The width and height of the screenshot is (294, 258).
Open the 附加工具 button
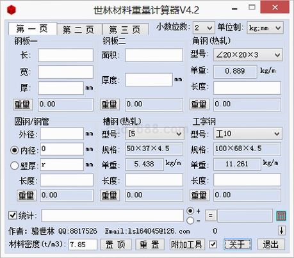pyautogui.click(x=187, y=245)
